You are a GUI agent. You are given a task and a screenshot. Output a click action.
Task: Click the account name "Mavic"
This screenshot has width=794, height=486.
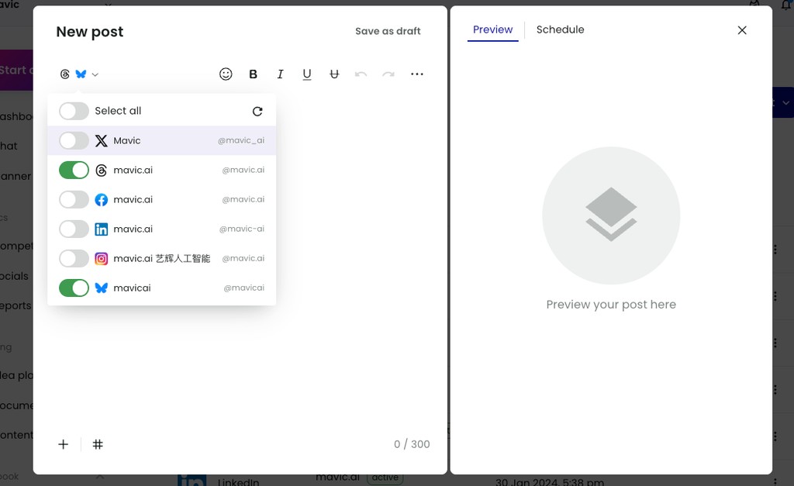[x=127, y=141]
